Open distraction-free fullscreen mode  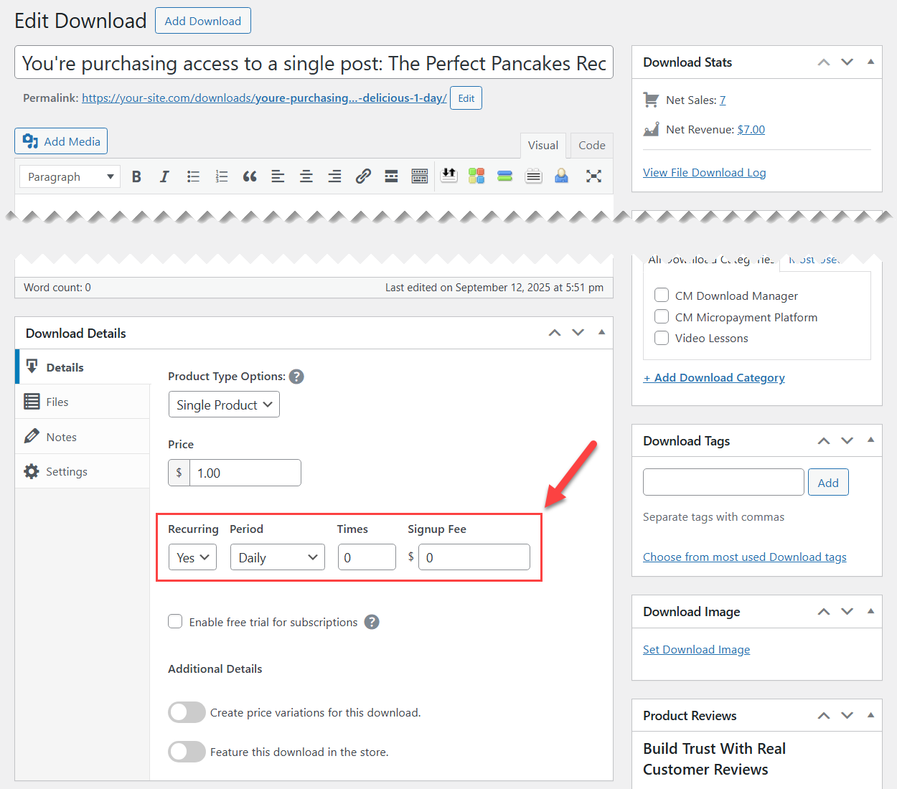point(593,176)
